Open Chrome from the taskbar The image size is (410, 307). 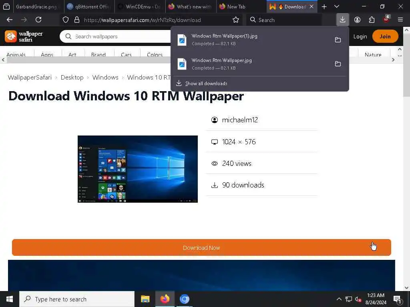[x=184, y=299]
